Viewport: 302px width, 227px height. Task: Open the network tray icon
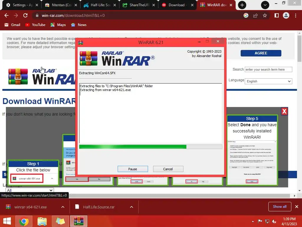point(267,221)
